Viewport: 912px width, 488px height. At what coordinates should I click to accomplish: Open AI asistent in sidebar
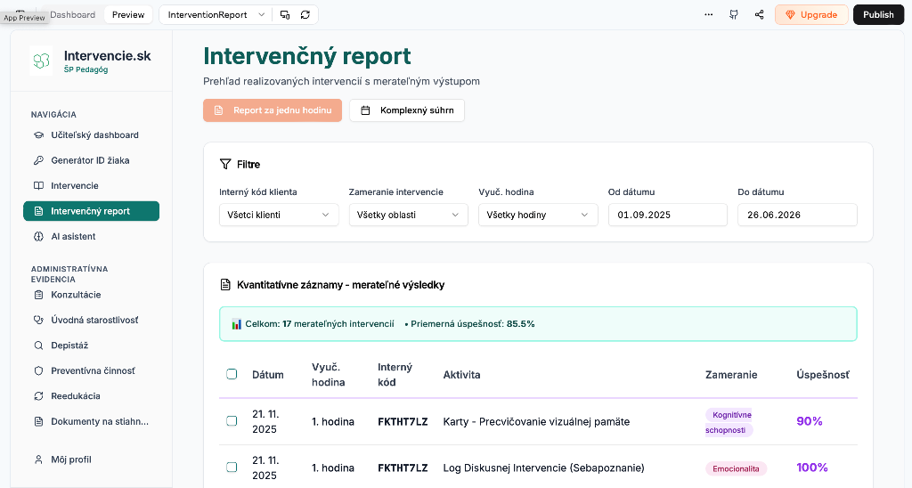click(x=92, y=236)
